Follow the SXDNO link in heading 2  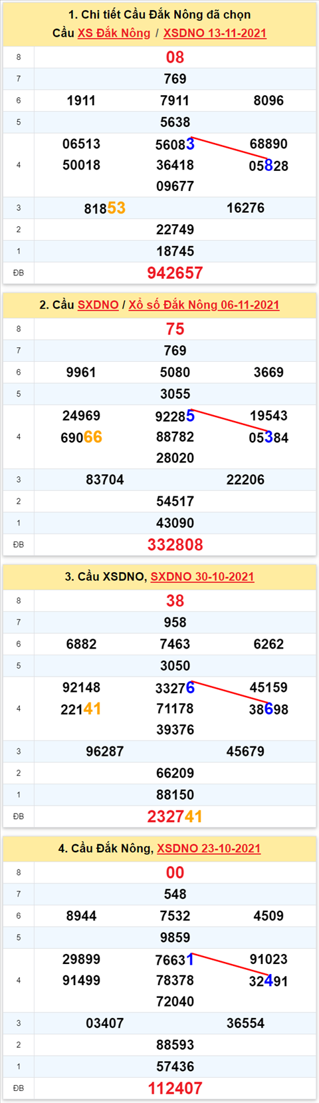[x=98, y=305]
